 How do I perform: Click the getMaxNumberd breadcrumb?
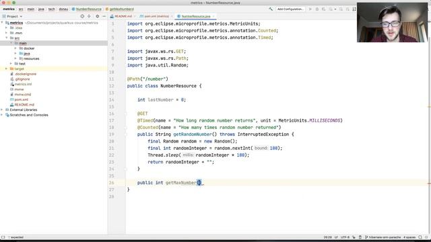pos(120,9)
